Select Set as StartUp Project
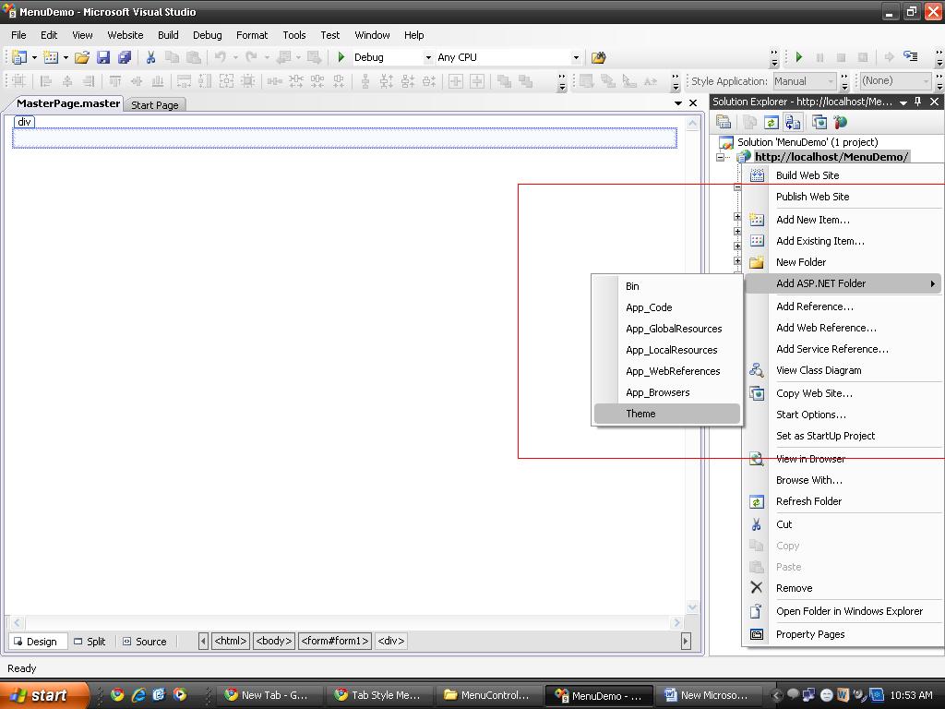The width and height of the screenshot is (945, 709). (843, 436)
